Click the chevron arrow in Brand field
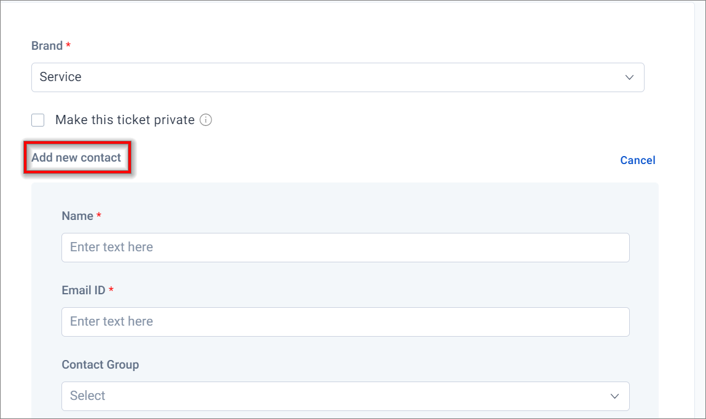The image size is (706, 419). pos(629,77)
